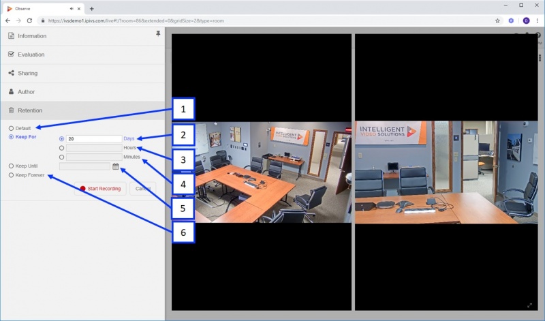Screen dimensions: 545x321
Task: Click the Keep Until date field
Action: pos(84,166)
